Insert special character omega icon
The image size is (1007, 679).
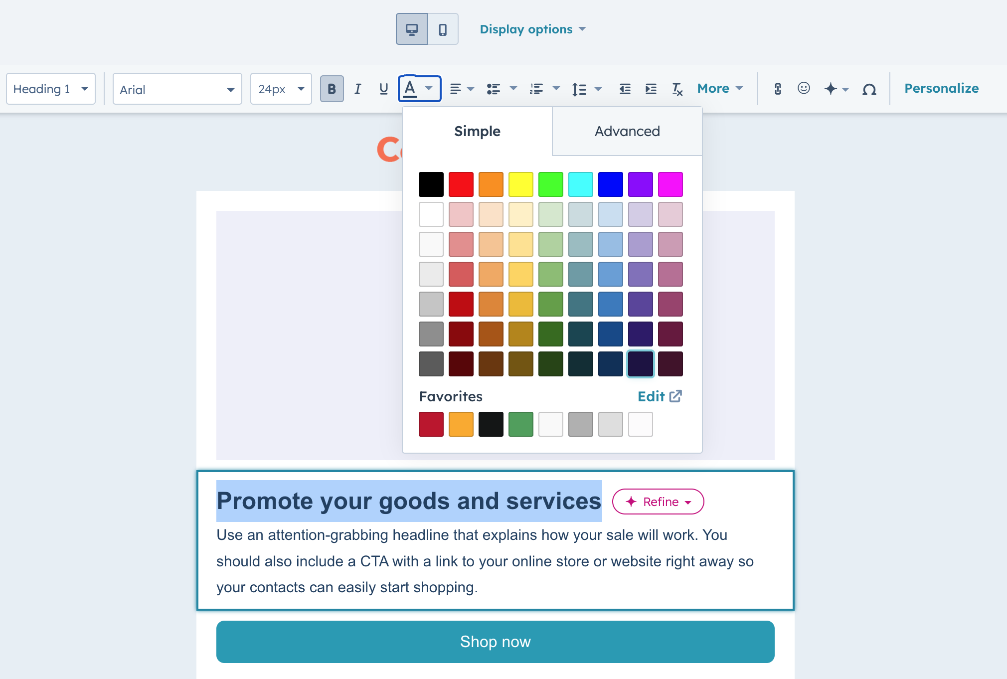pos(869,89)
